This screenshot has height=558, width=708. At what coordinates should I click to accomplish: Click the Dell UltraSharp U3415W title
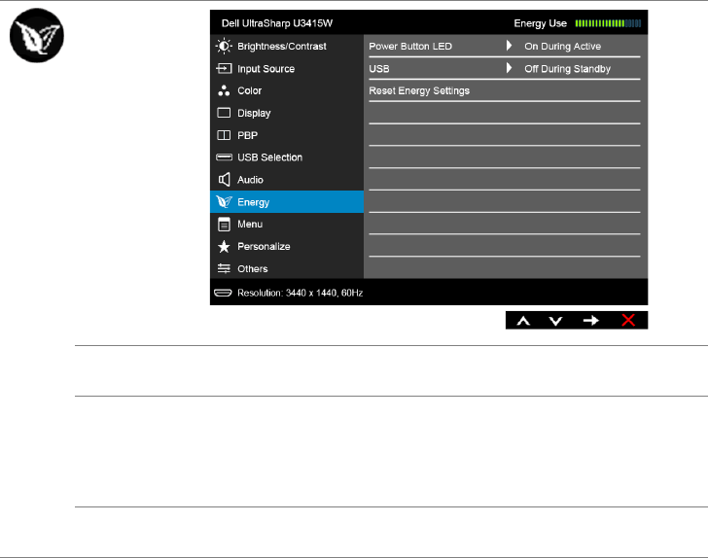point(277,23)
